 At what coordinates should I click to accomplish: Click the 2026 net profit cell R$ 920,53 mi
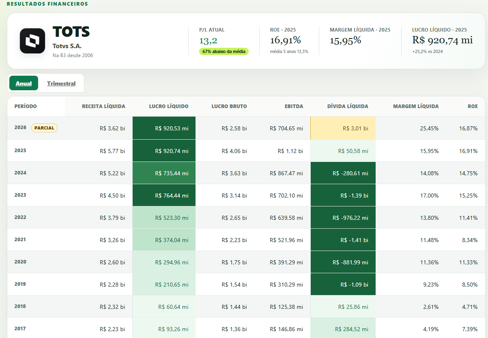coord(164,128)
